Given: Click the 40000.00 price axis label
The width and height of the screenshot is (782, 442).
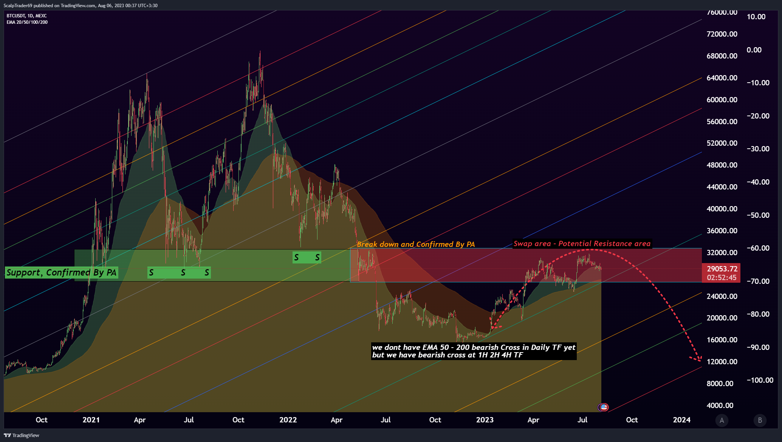Looking at the screenshot, I should (x=722, y=209).
